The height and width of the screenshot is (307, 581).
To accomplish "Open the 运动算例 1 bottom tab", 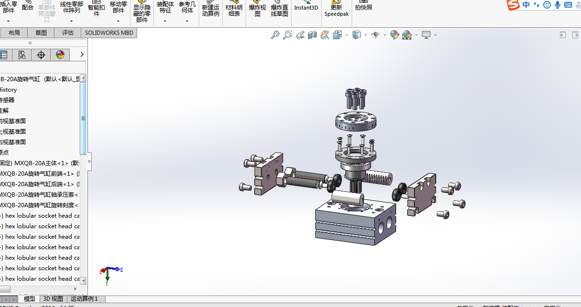I will (85, 299).
